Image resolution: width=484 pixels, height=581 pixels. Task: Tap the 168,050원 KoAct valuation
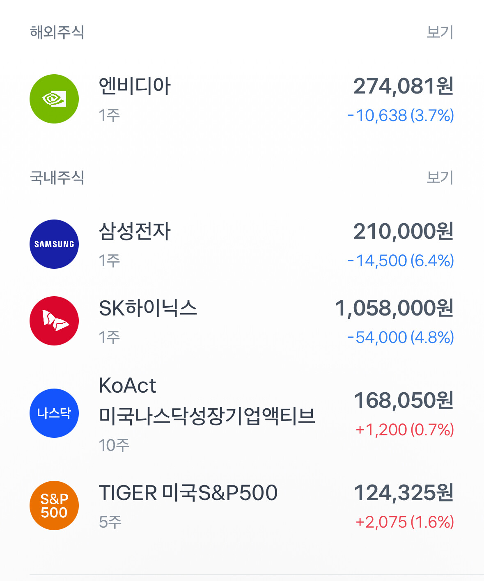pos(403,400)
